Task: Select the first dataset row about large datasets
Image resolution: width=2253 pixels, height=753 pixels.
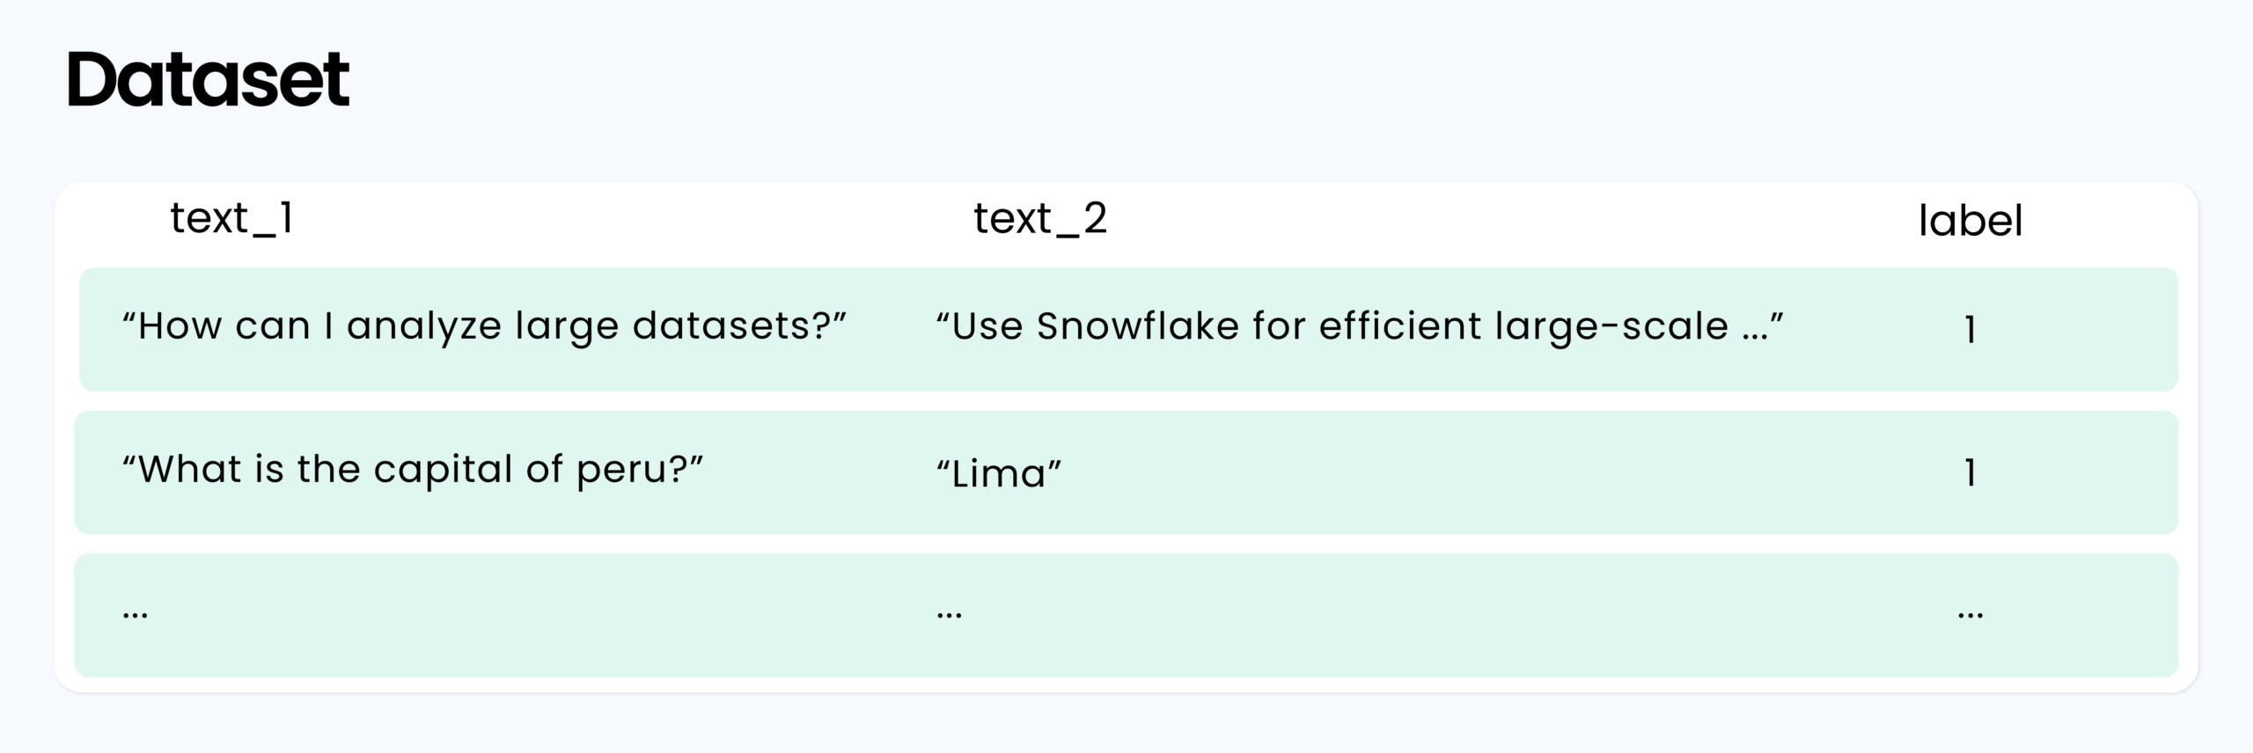Action: (x=1128, y=329)
